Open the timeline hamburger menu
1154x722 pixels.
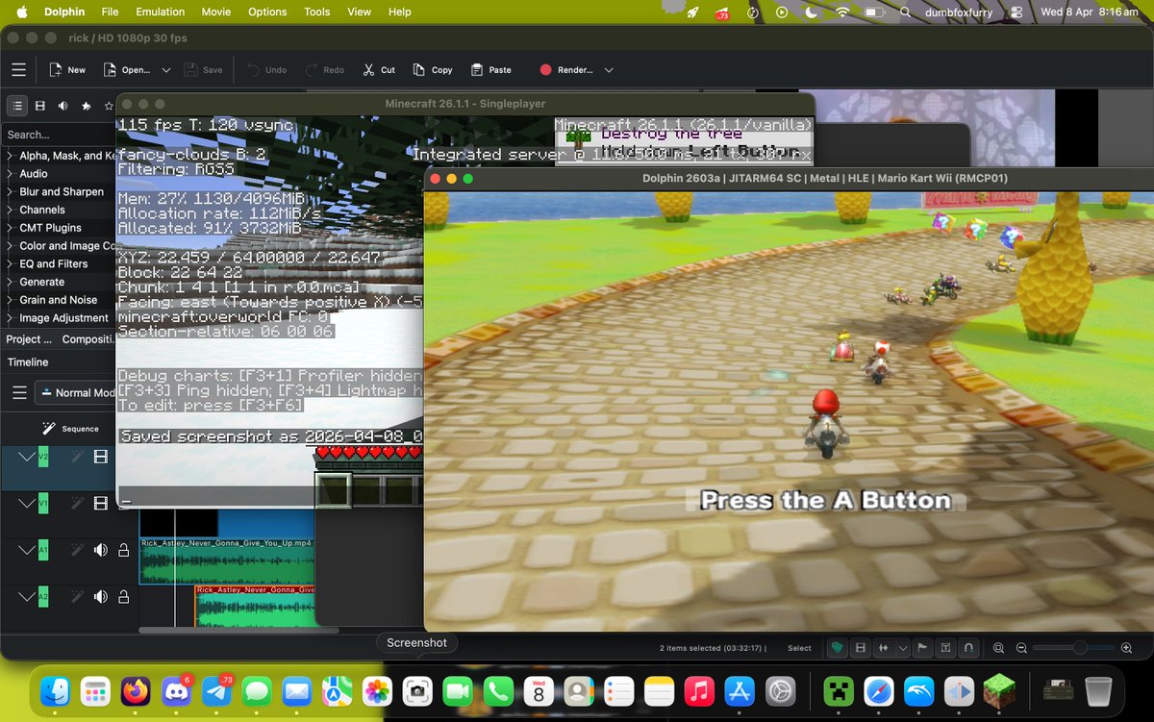[x=18, y=392]
